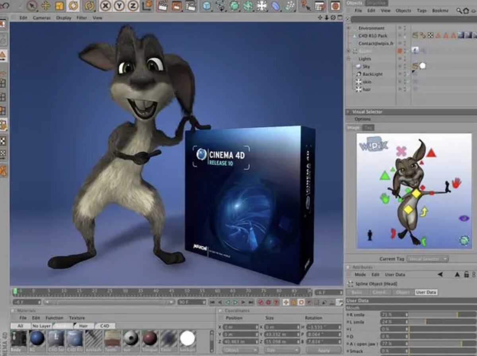The width and height of the screenshot is (477, 356).
Task: Open the help pointer tool
Action: [305, 5]
